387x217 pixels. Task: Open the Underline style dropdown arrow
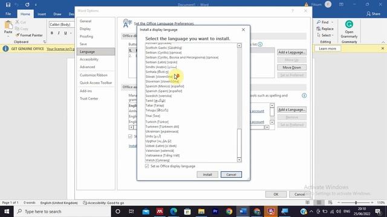[71, 33]
